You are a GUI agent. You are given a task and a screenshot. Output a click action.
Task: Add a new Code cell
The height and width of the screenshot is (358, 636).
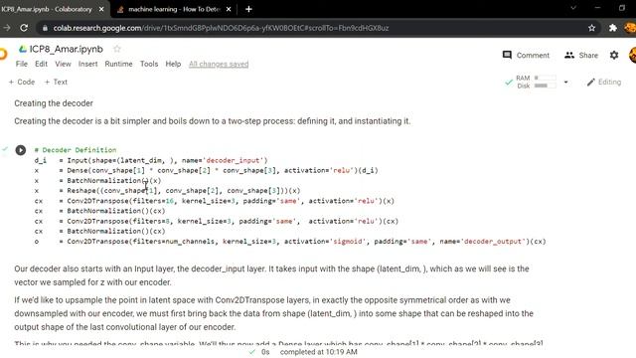(22, 82)
